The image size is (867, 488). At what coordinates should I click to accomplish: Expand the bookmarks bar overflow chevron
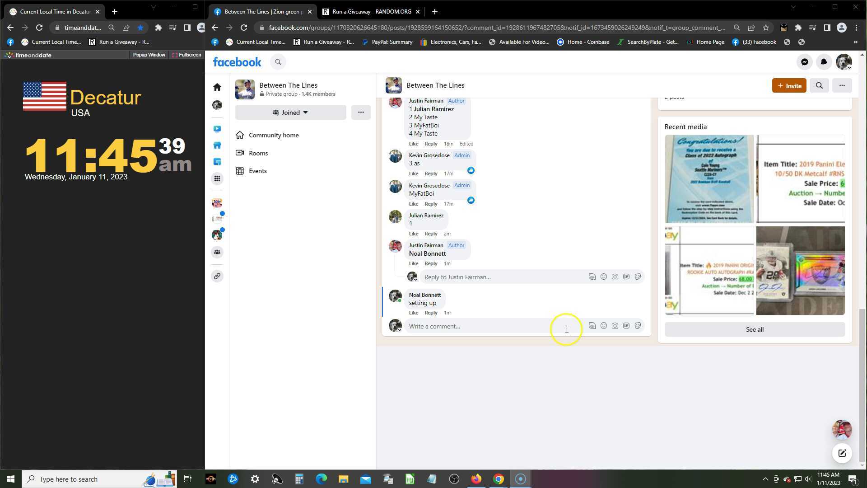[855, 42]
